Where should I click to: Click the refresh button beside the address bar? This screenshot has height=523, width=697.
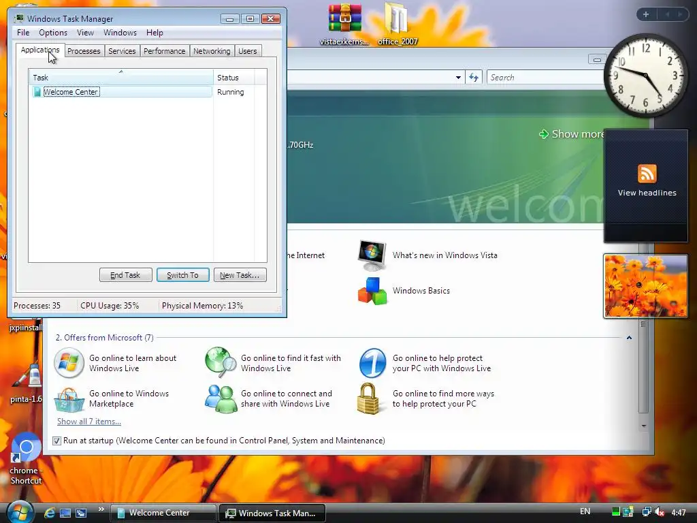point(474,78)
